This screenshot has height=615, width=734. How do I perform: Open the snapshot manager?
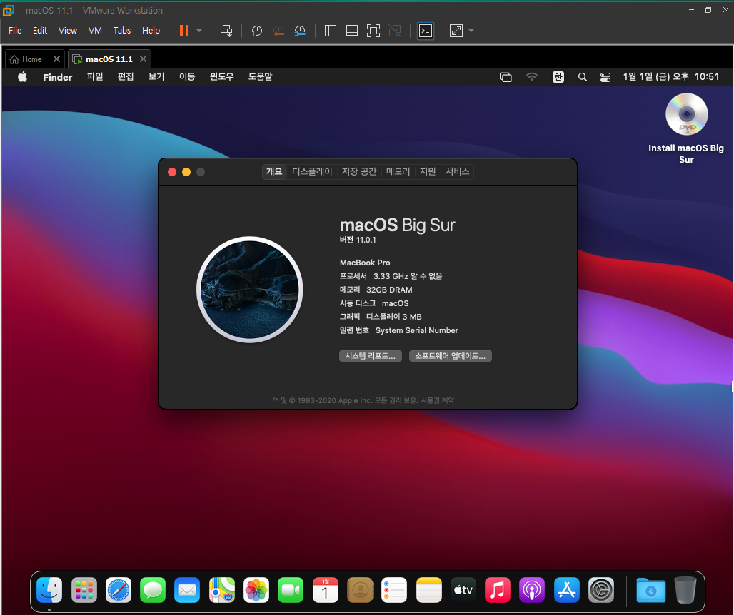(300, 31)
